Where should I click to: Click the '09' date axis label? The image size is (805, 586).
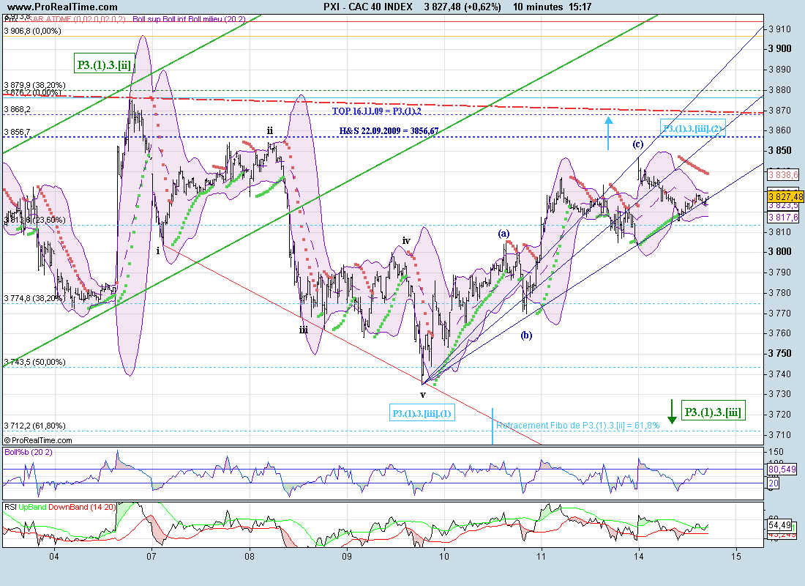pos(347,556)
